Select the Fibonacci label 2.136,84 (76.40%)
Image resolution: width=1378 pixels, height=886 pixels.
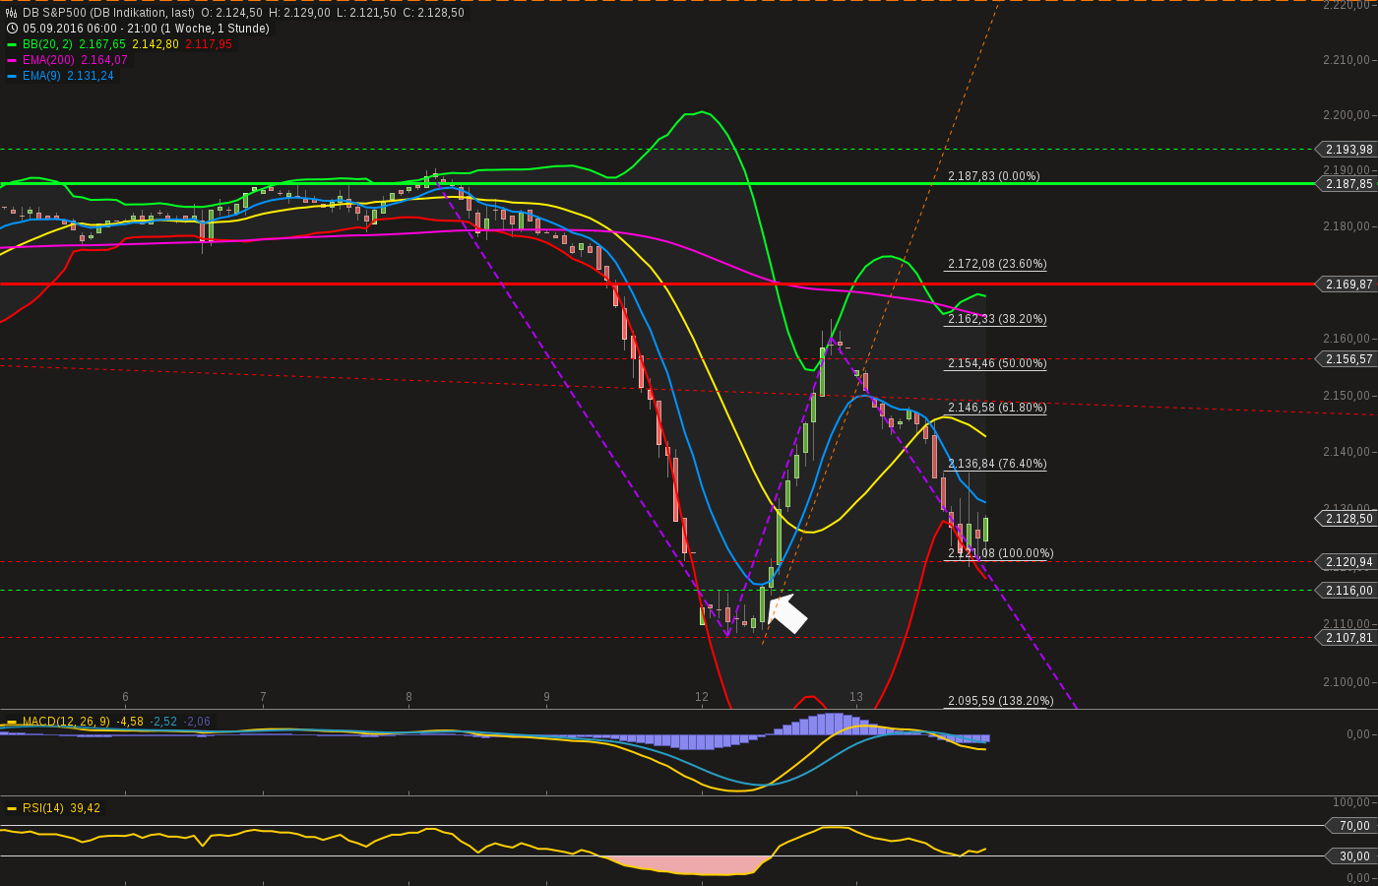[x=997, y=464]
